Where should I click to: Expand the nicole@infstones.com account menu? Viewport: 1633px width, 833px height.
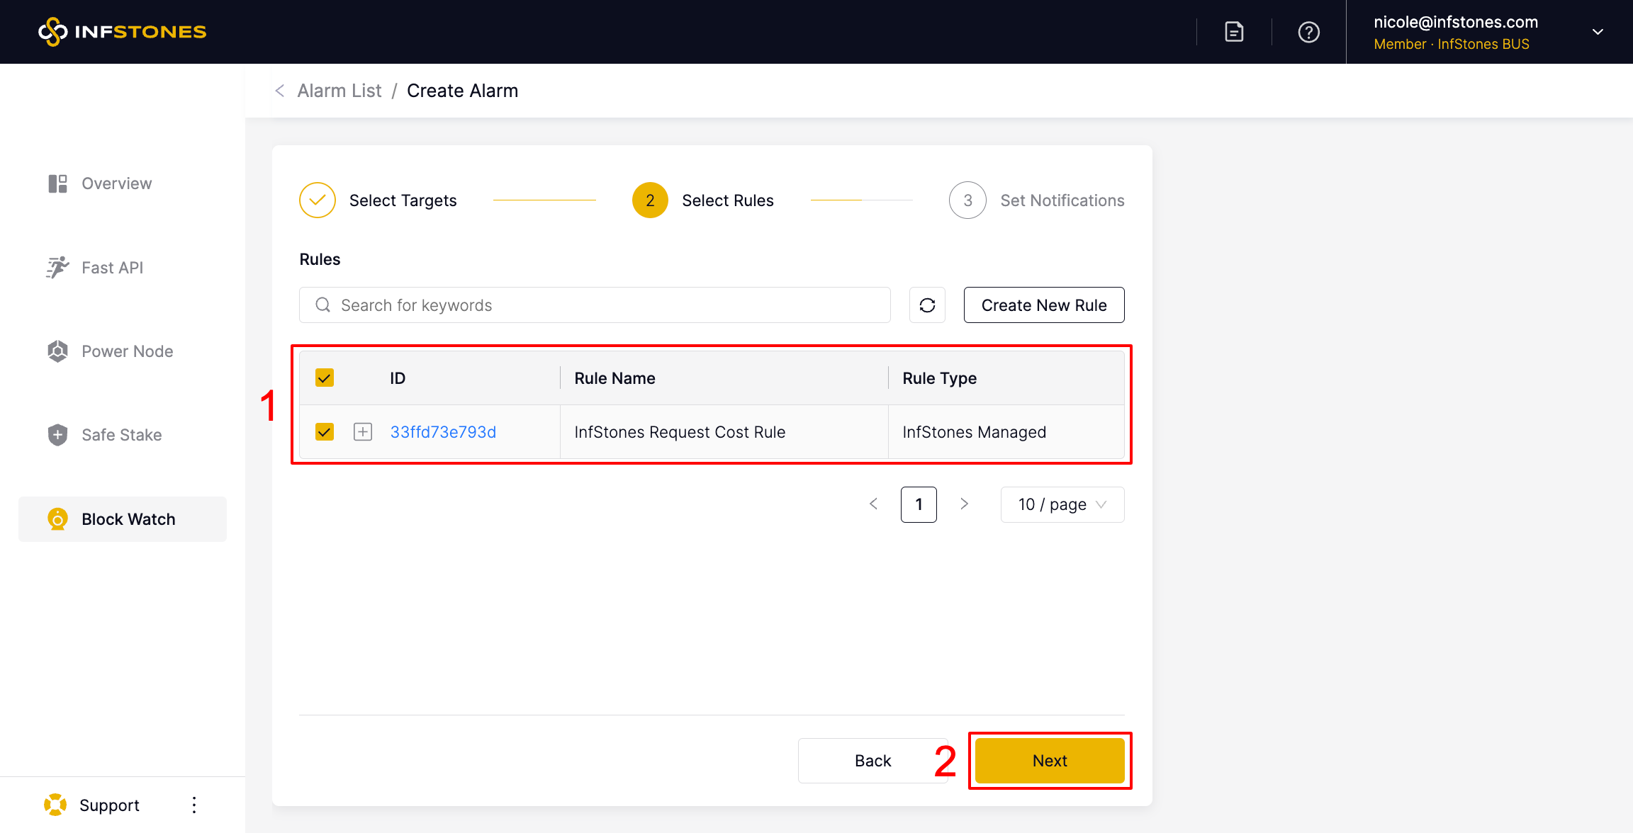pyautogui.click(x=1598, y=32)
